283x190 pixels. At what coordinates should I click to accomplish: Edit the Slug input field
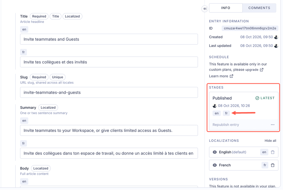pyautogui.click(x=109, y=92)
